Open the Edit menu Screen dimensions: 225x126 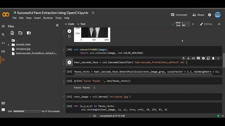21,18
